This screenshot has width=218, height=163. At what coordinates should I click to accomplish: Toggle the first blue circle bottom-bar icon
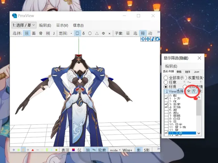(x=14, y=150)
